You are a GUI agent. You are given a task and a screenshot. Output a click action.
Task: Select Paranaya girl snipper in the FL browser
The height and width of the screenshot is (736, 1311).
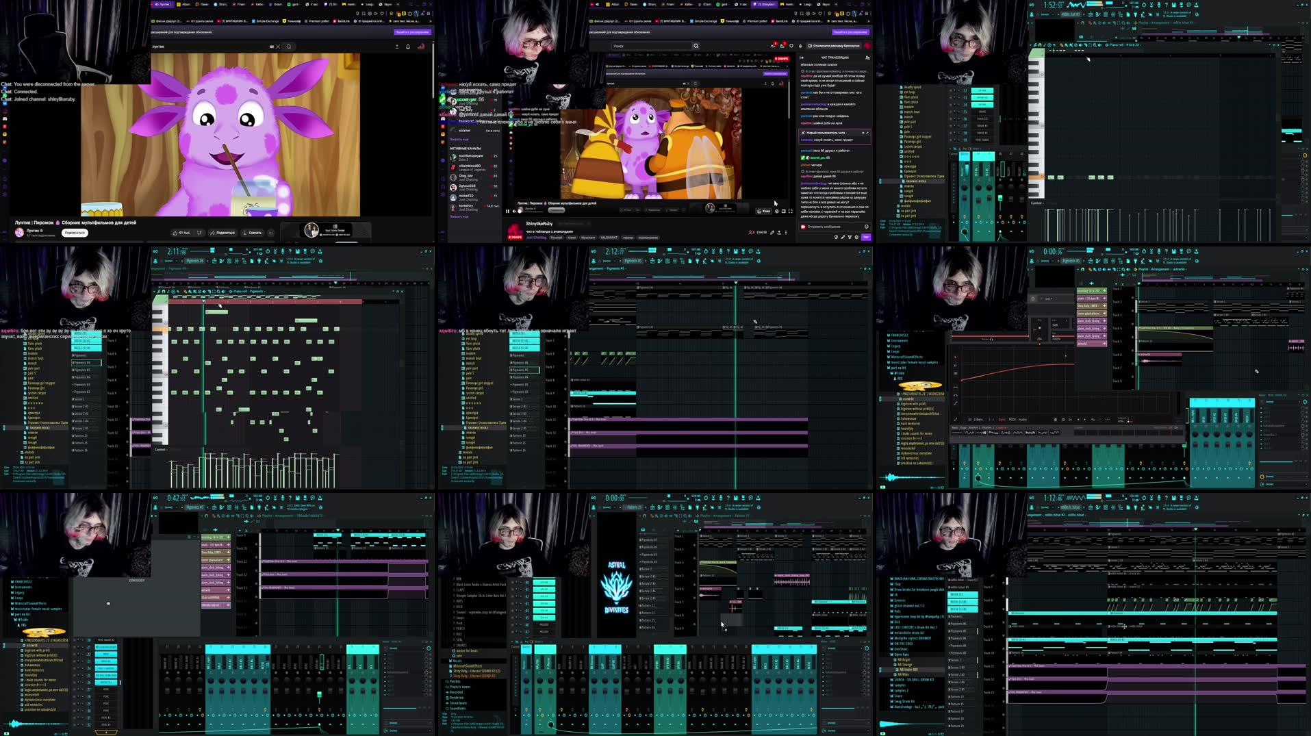pos(41,383)
